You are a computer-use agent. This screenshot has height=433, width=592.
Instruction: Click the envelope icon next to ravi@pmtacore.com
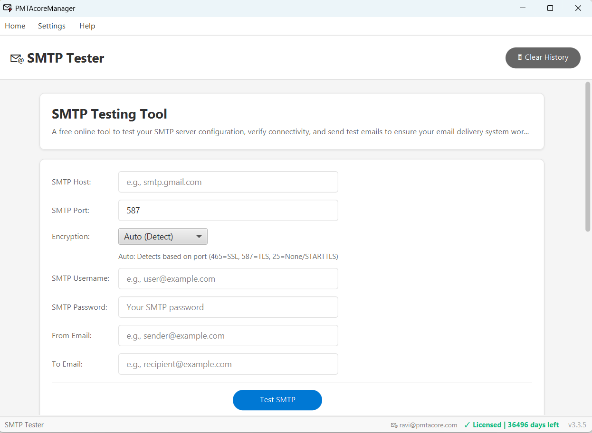[393, 425]
